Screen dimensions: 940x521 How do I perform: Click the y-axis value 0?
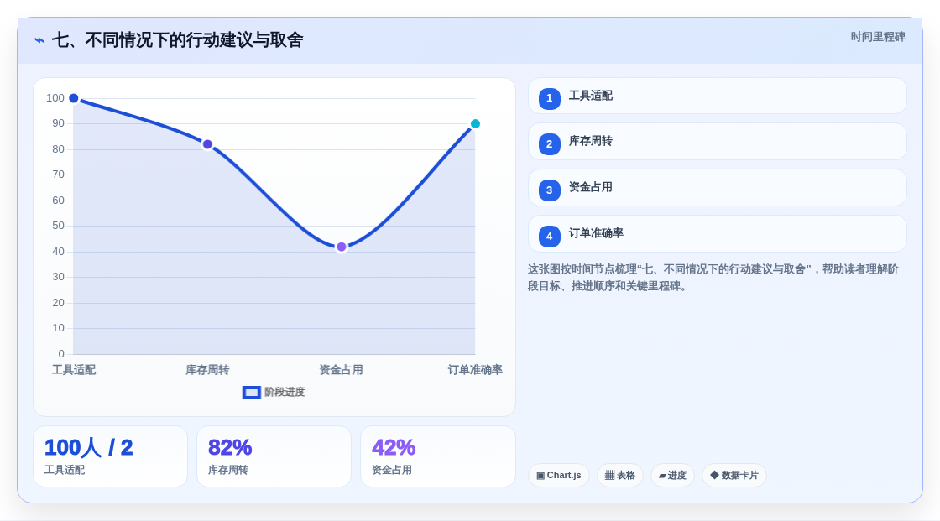(61, 354)
